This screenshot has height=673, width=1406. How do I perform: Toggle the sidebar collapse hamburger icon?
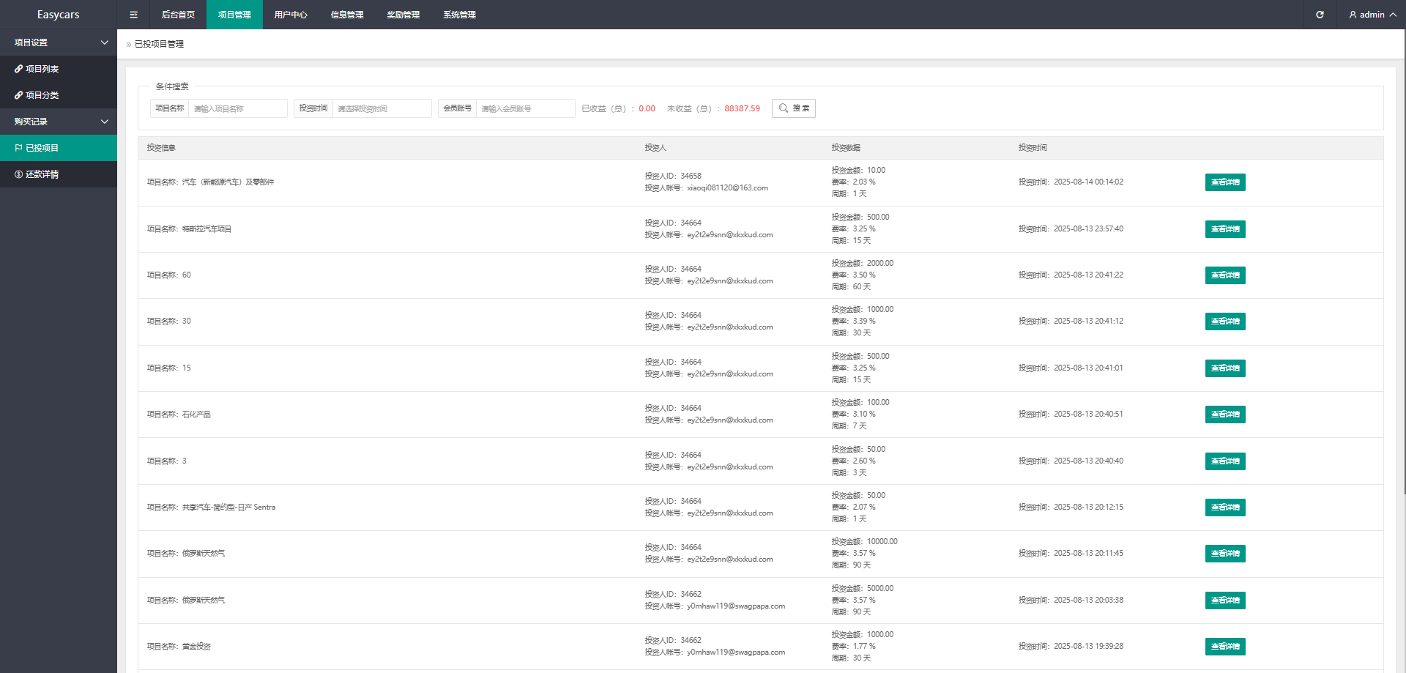[x=133, y=15]
